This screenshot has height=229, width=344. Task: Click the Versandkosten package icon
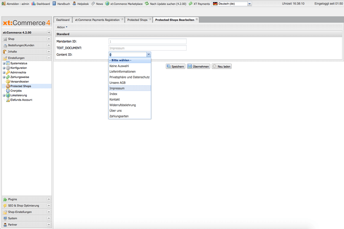[8, 81]
